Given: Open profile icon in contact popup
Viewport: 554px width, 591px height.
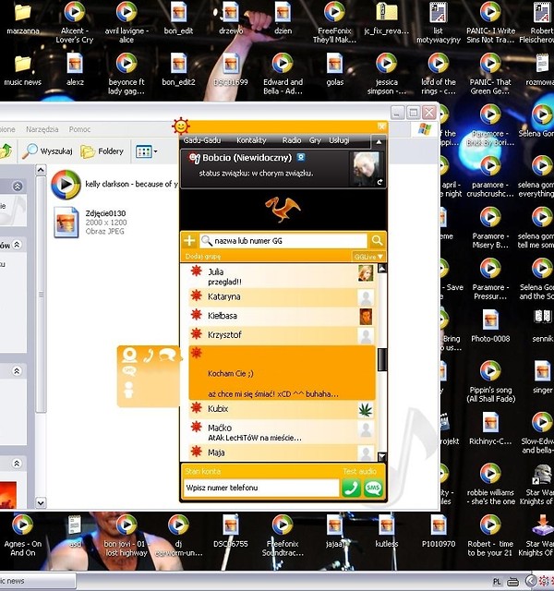Looking at the screenshot, I should [129, 355].
